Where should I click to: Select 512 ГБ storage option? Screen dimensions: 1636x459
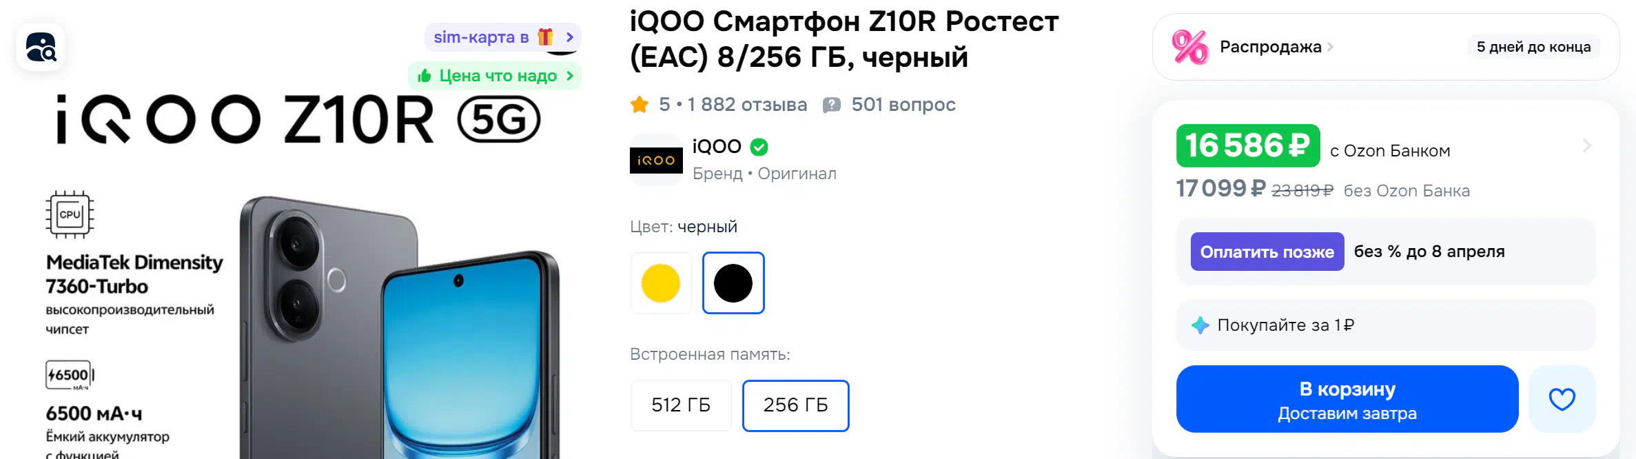pos(681,405)
